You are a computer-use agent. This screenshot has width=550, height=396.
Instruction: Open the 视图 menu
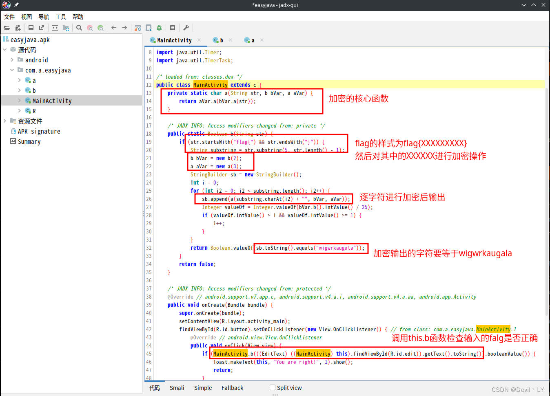(27, 17)
